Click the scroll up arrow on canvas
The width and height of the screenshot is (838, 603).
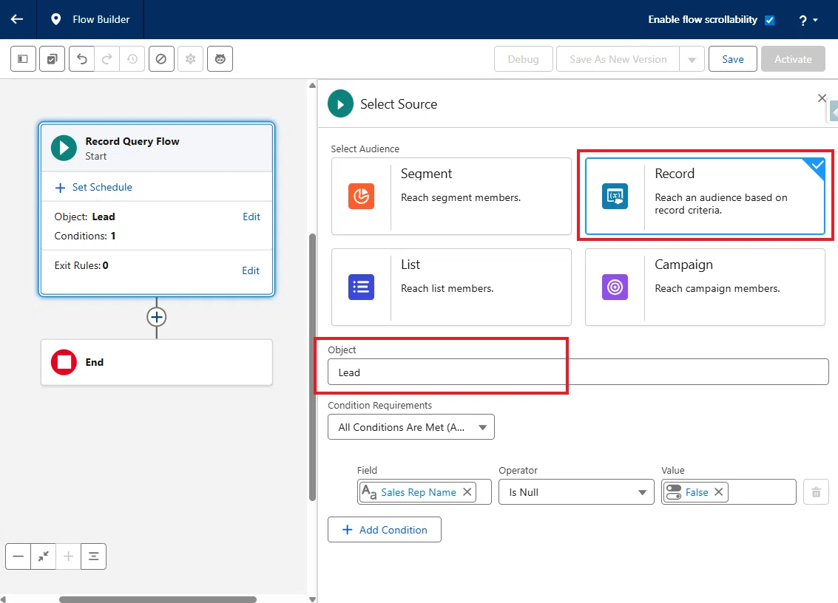[313, 86]
